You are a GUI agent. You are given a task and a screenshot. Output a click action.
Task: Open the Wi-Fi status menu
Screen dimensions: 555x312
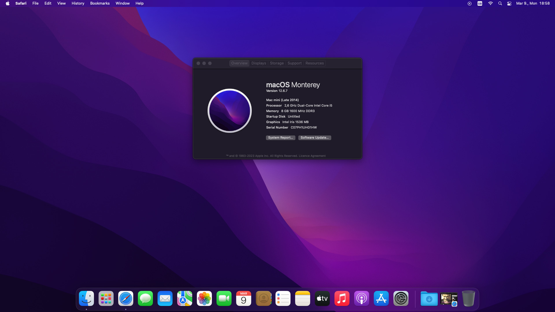tap(490, 3)
